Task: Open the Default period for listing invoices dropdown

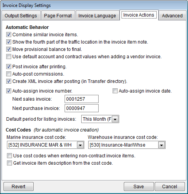Action: tap(115, 119)
